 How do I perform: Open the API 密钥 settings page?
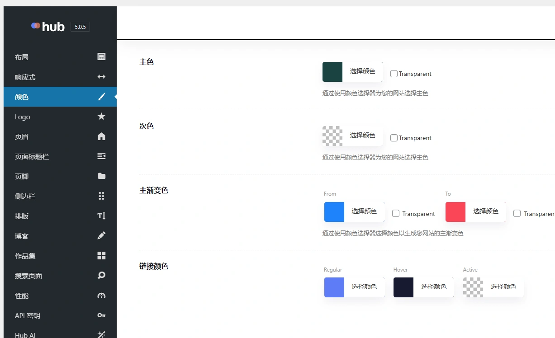click(100, 315)
